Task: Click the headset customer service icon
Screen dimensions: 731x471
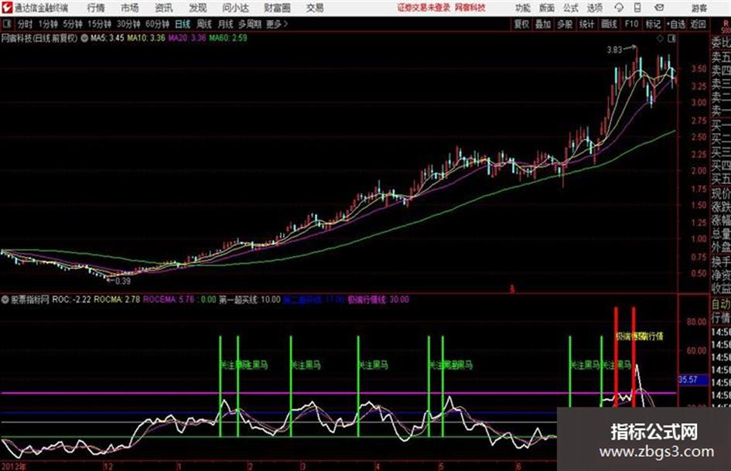Action: coord(619,8)
